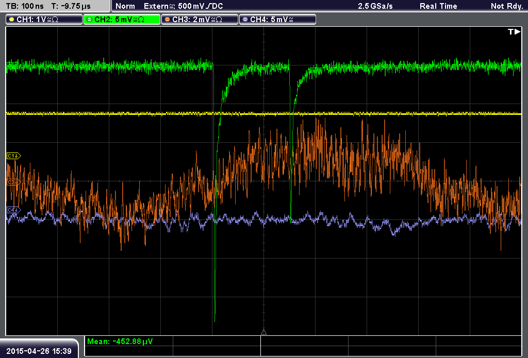Click the orange CH3 indicator dot
The height and width of the screenshot is (358, 528).
tap(168, 20)
